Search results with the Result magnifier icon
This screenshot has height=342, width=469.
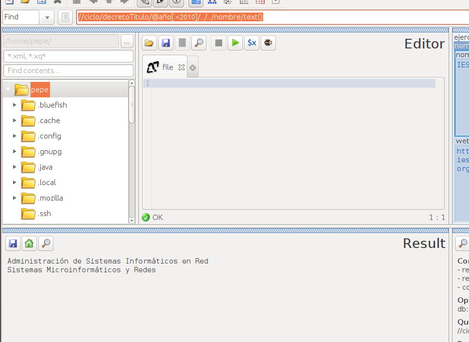coord(46,244)
